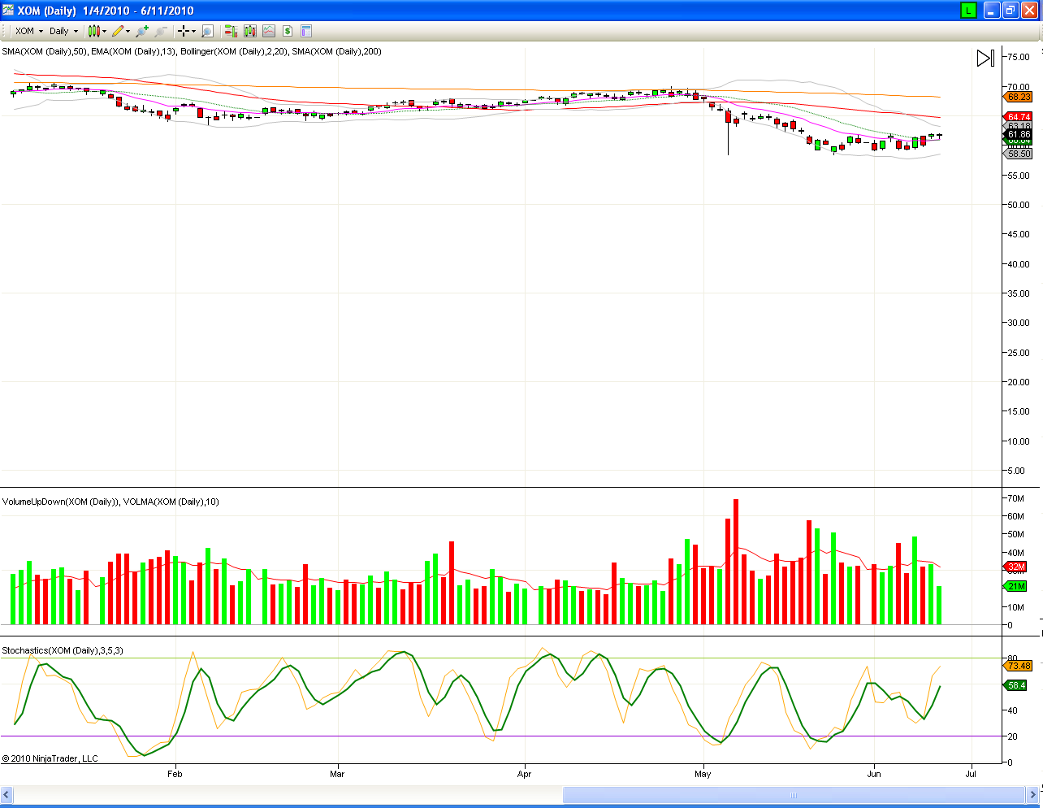Click the black 61.86 last price marker
This screenshot has height=808, width=1043.
pos(1019,135)
